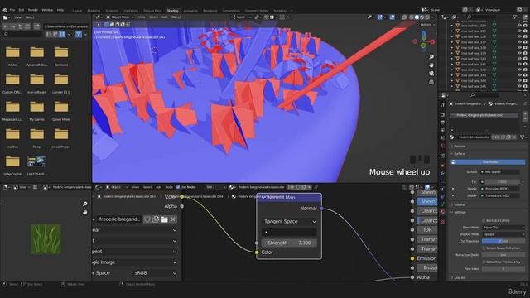Click the blue Z axis on navigation gizmo

424,34
